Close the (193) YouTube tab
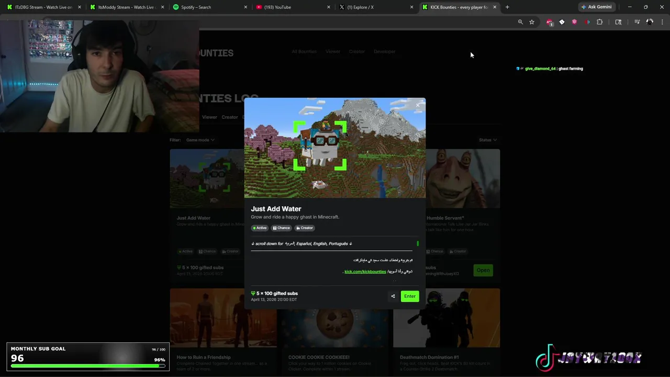This screenshot has height=377, width=670. [329, 7]
